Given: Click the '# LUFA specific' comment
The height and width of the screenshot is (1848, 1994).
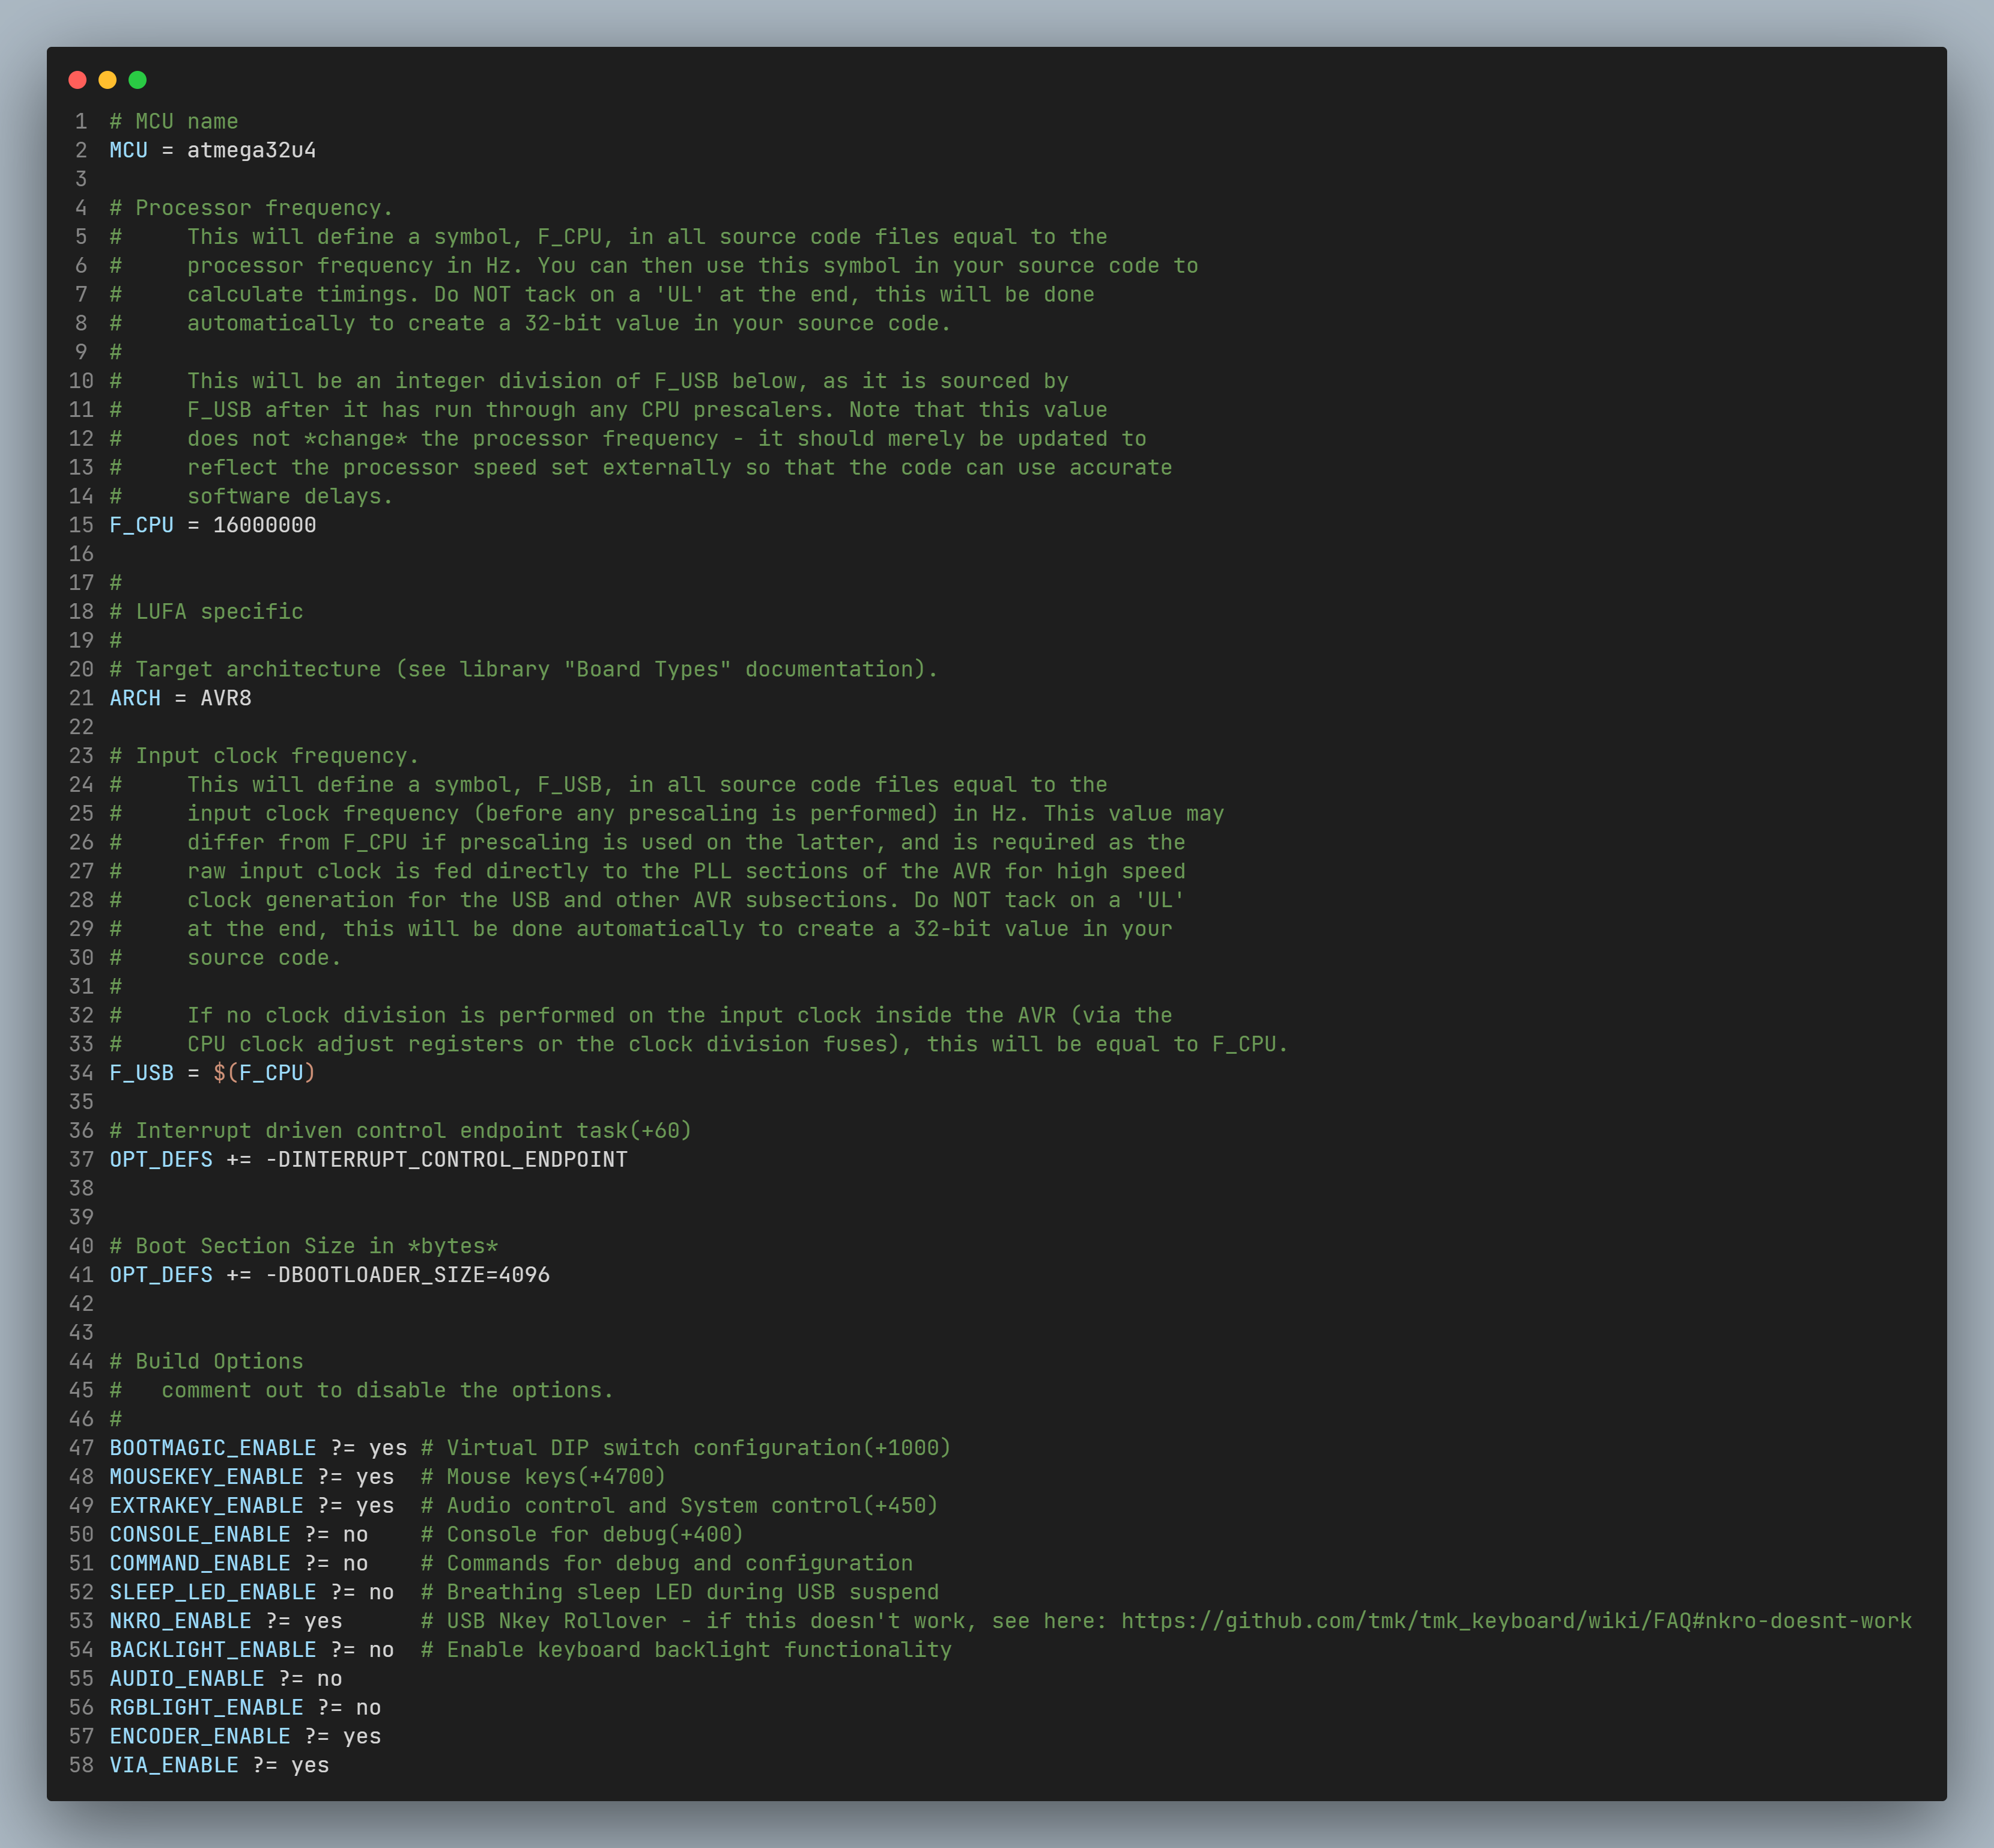Looking at the screenshot, I should pos(206,612).
